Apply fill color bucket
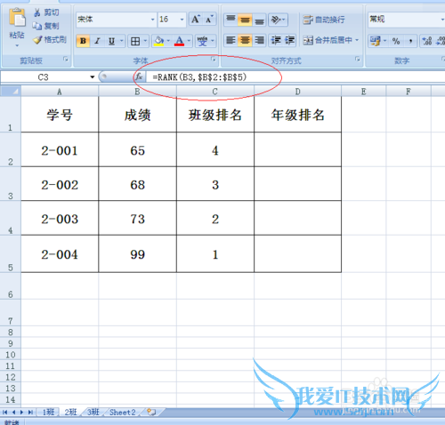 coord(159,41)
